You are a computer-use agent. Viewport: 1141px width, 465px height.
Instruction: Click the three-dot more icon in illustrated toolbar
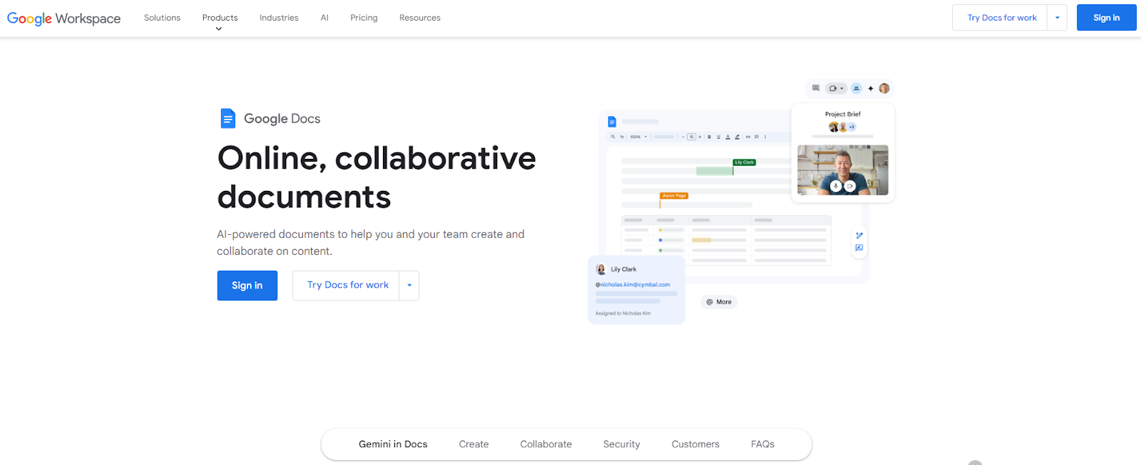[765, 137]
